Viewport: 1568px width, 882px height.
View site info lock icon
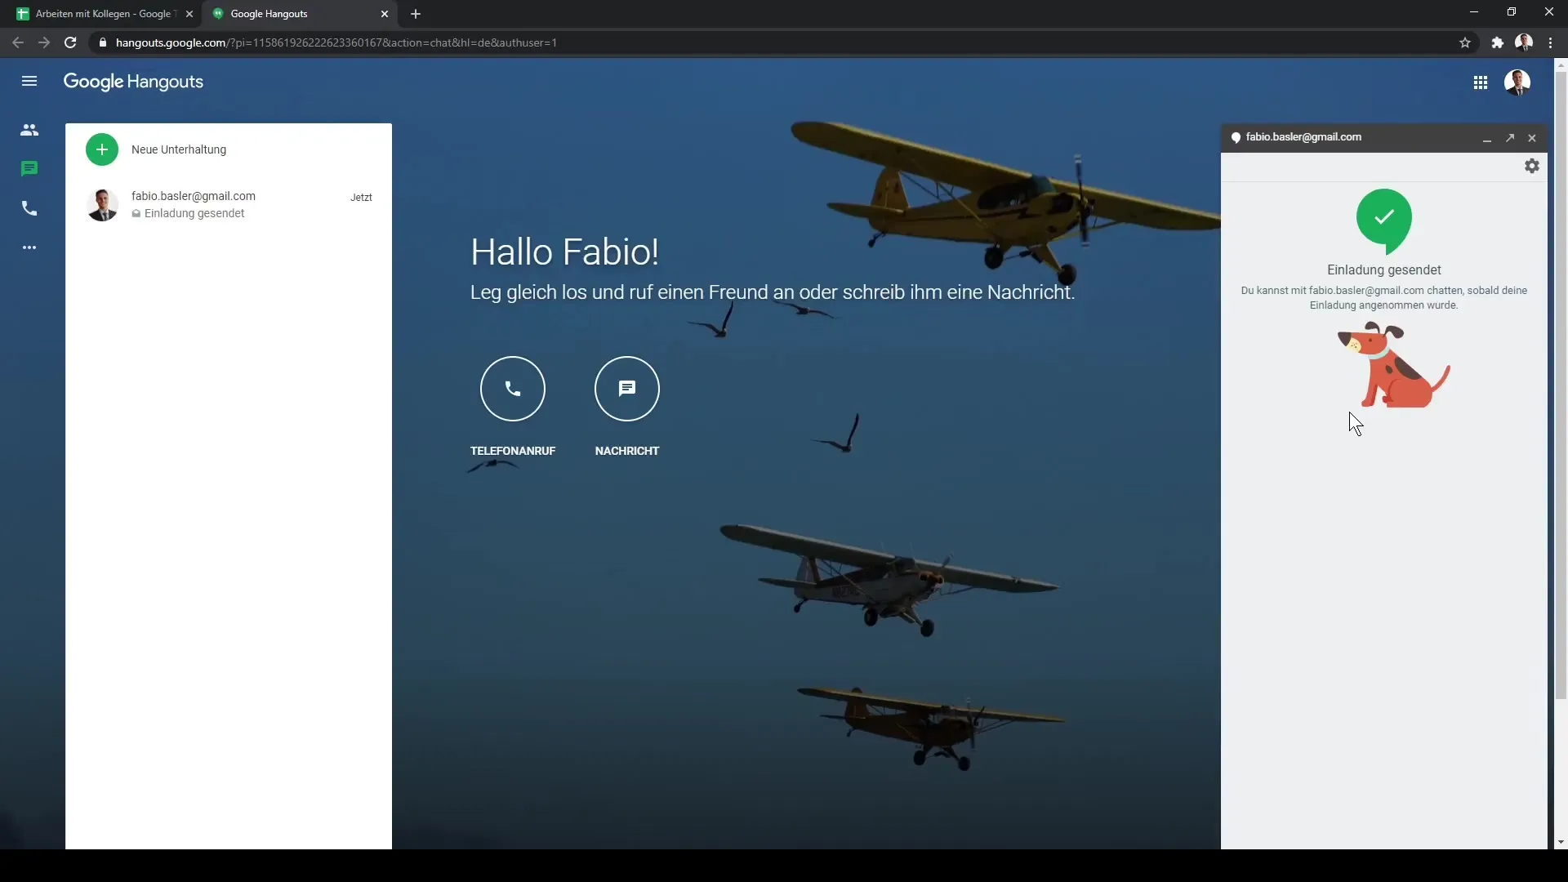pos(102,42)
